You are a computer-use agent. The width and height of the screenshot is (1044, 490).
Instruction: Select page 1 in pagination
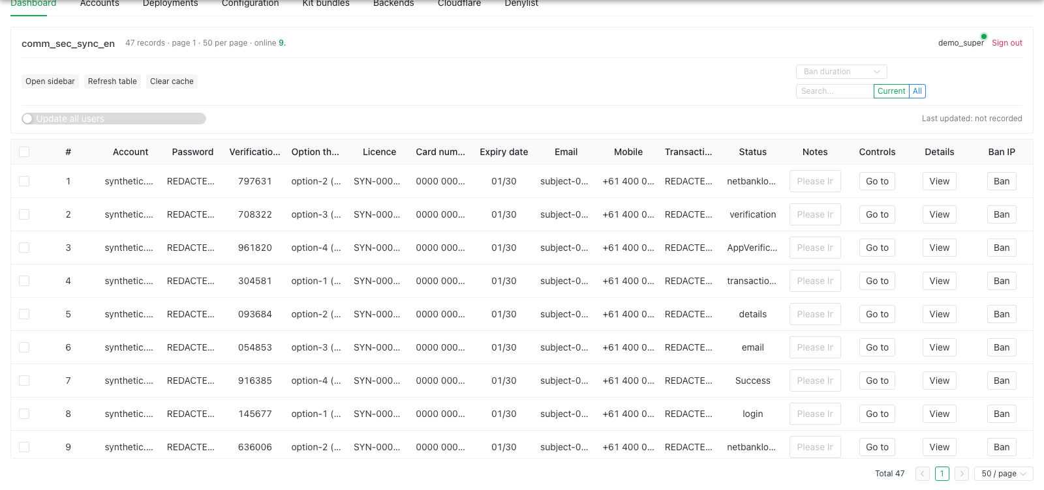(x=942, y=474)
